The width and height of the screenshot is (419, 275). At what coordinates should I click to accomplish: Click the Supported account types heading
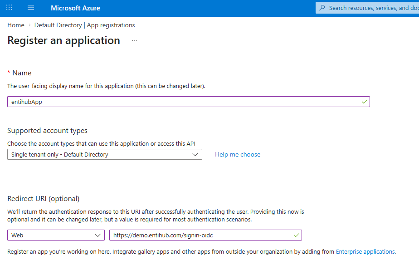tap(47, 131)
